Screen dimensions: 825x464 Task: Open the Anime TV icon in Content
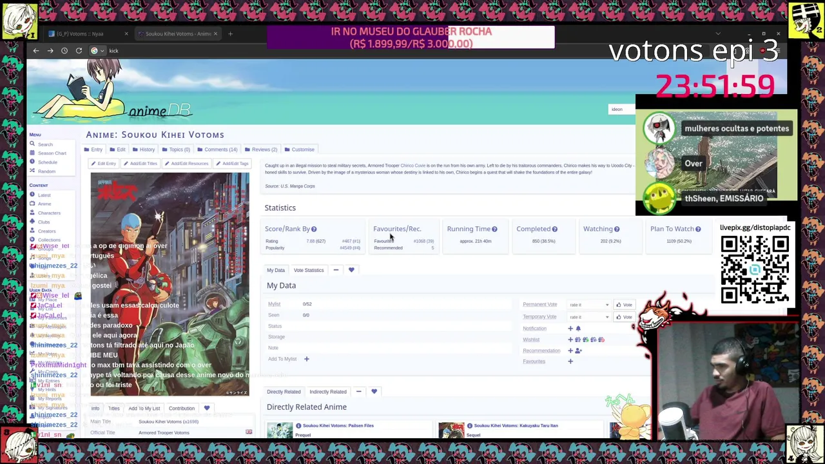32,204
